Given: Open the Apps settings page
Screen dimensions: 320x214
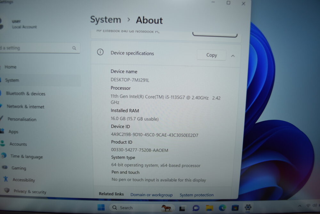Looking at the screenshot, I should (13, 132).
